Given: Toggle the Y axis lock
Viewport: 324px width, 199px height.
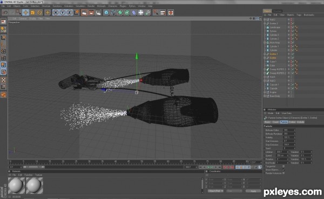Looking at the screenshot, I should [63, 12].
